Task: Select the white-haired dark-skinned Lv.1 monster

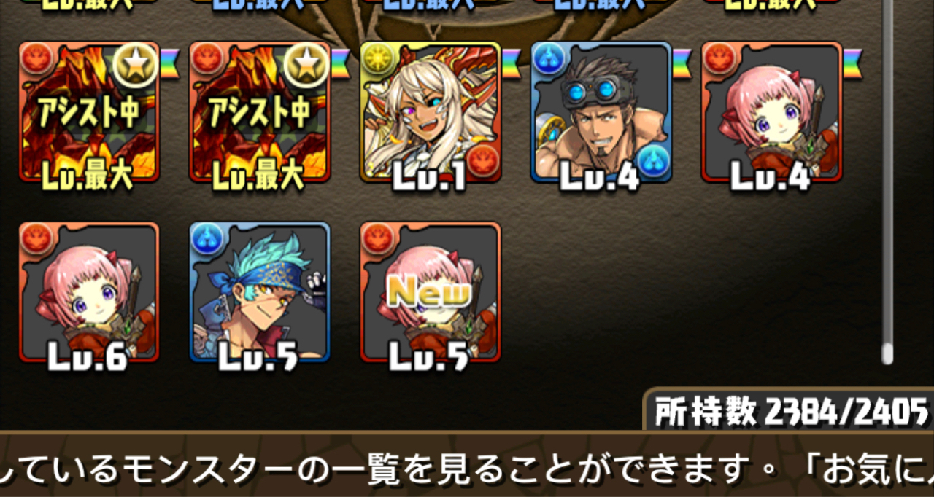Action: 431,112
